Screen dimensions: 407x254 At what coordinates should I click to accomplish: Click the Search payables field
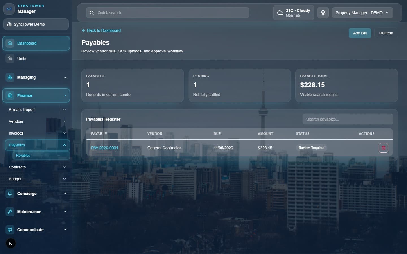[348, 119]
